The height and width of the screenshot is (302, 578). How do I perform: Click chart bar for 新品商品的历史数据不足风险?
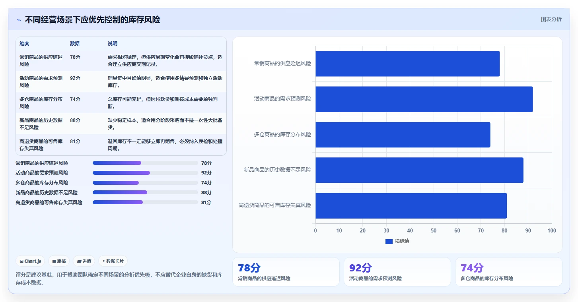coord(419,170)
